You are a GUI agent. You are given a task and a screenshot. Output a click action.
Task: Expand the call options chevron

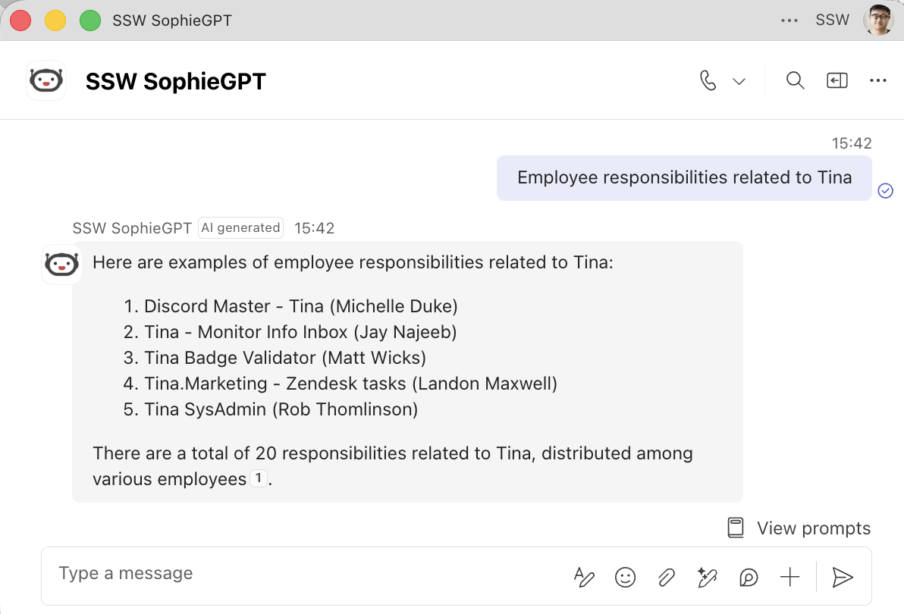click(739, 81)
